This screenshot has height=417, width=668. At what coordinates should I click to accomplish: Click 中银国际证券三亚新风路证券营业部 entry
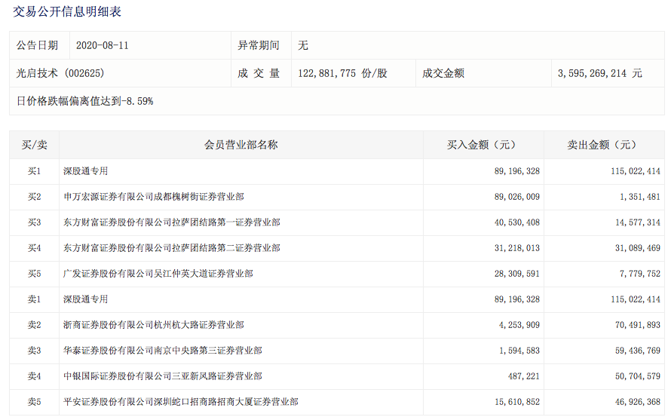coord(163,376)
